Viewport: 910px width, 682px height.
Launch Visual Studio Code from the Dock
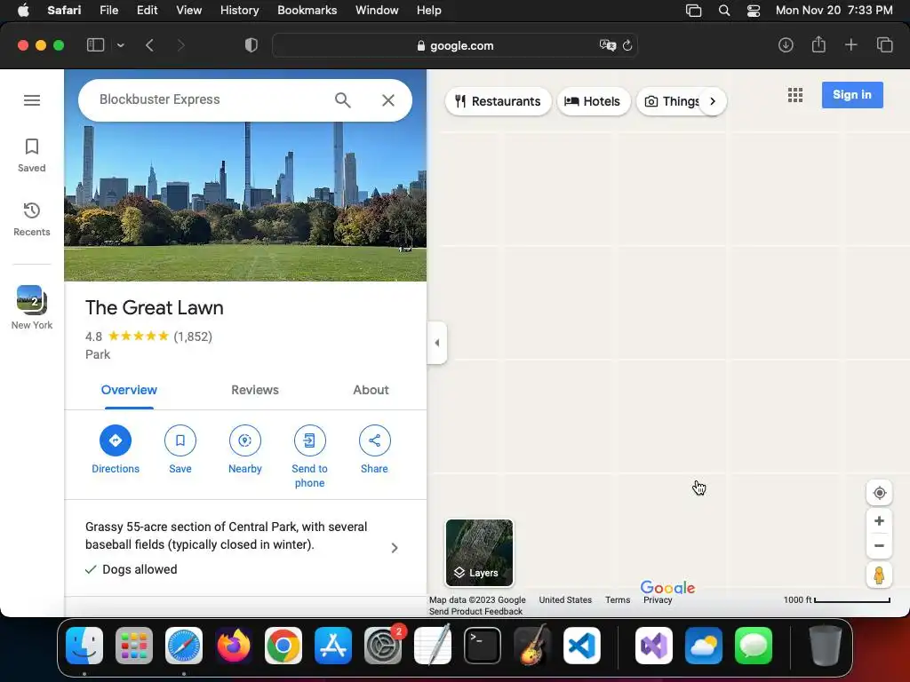click(582, 646)
